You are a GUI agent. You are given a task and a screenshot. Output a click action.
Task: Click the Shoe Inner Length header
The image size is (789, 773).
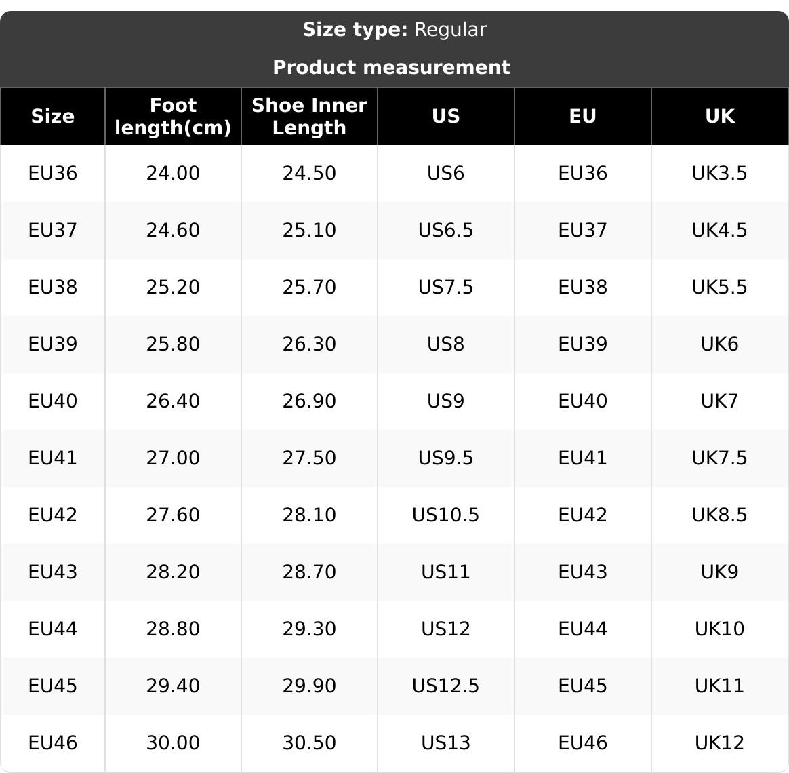click(309, 117)
